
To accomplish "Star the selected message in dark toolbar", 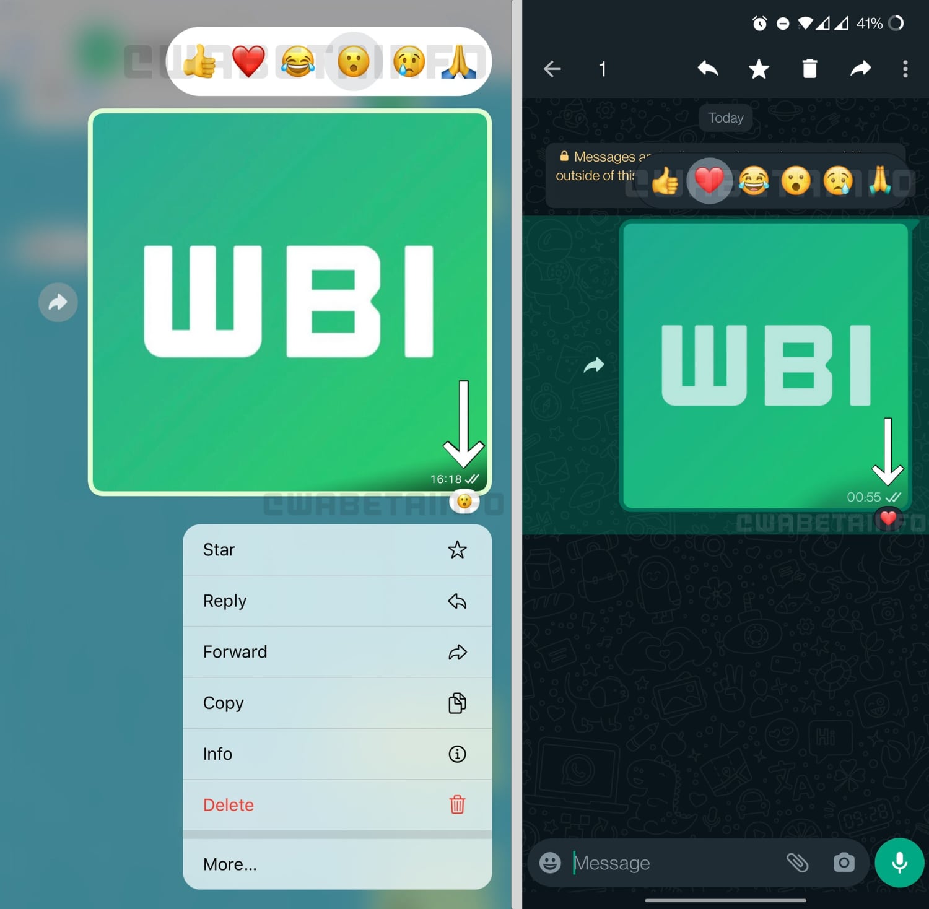I will [759, 69].
